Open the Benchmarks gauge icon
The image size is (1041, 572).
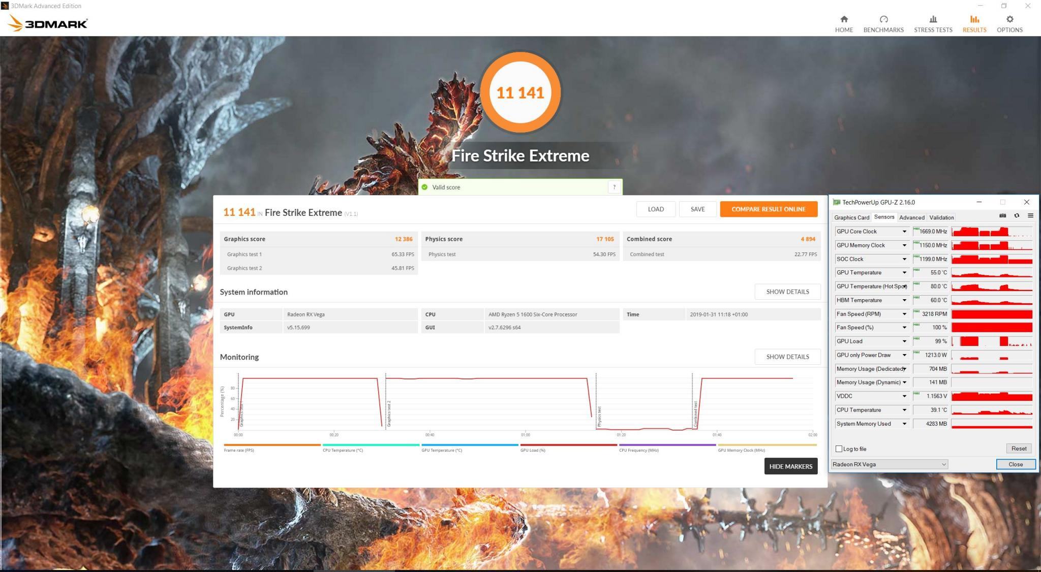pos(883,19)
